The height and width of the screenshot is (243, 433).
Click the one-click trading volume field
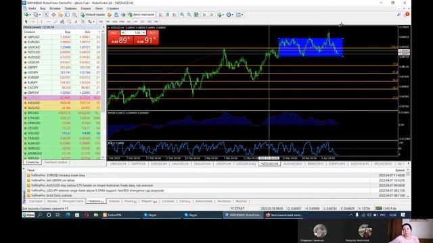pos(133,33)
